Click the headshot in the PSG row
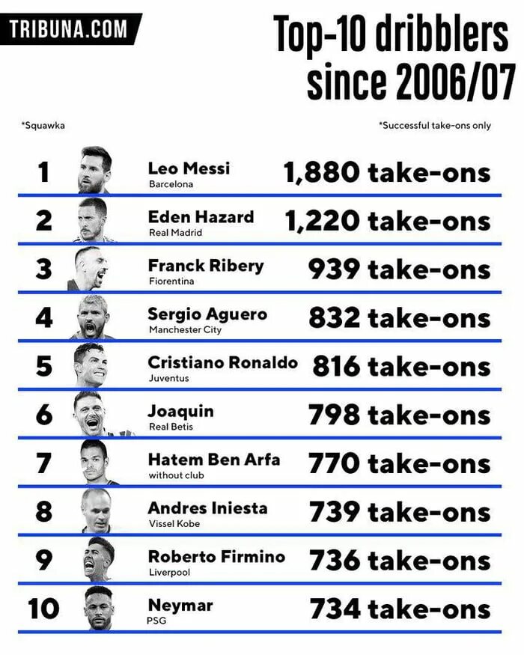This screenshot has height=655, width=524. click(x=99, y=608)
